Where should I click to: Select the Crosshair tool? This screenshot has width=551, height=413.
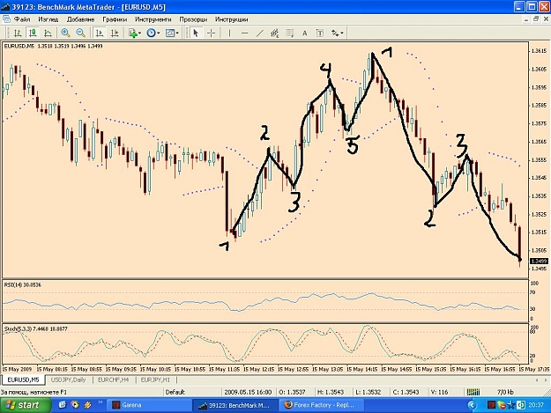(x=212, y=33)
